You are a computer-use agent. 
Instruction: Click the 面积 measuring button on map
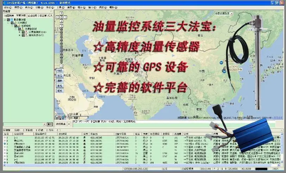(x=60, y=81)
